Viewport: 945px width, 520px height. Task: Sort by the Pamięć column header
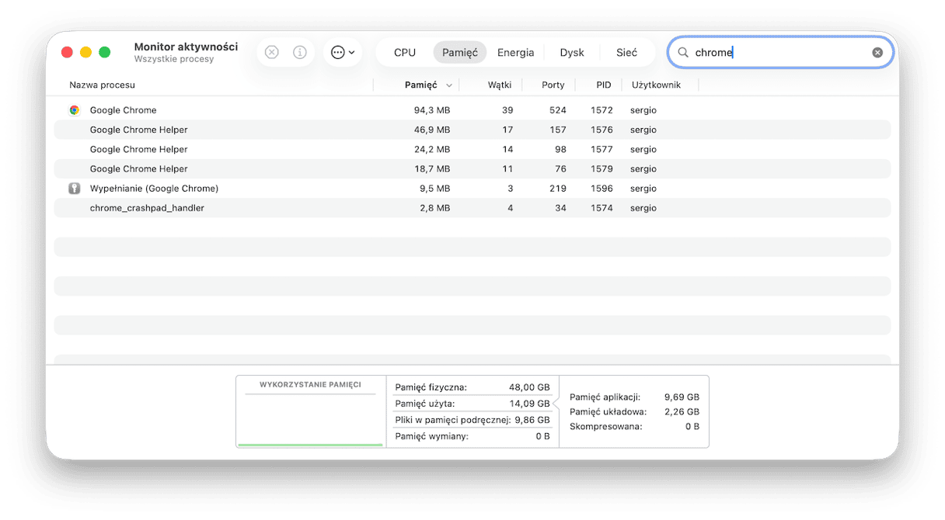point(420,85)
